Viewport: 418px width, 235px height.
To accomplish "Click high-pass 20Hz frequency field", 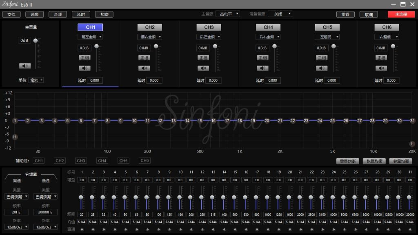I will click(x=16, y=212).
